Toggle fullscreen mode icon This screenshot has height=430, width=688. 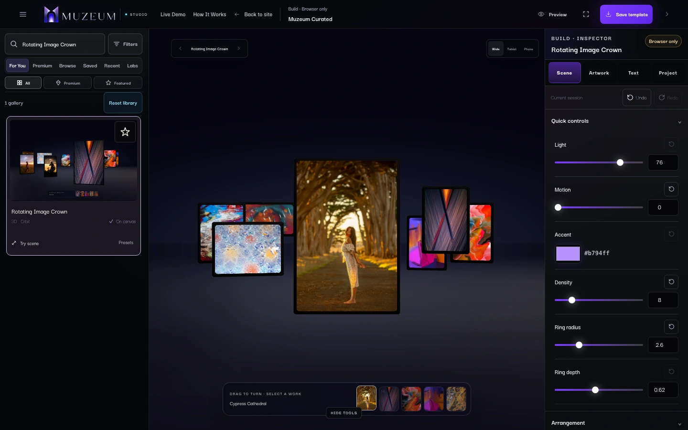[586, 14]
